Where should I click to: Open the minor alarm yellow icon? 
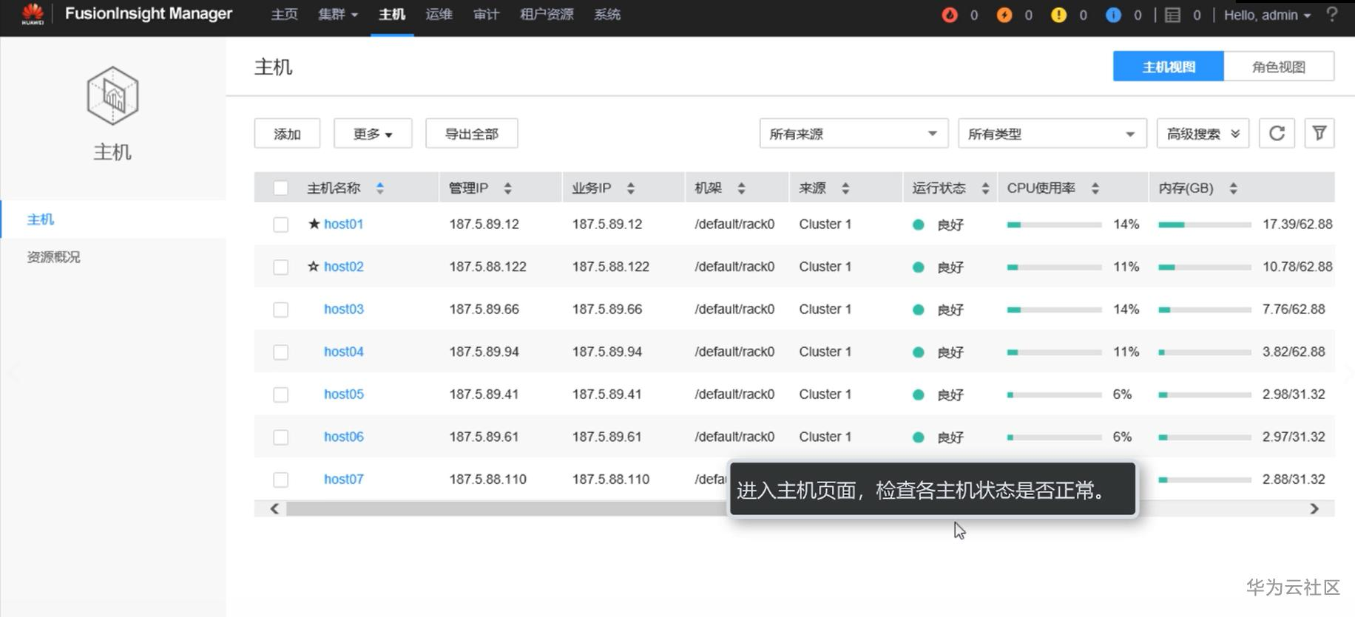(x=1058, y=15)
